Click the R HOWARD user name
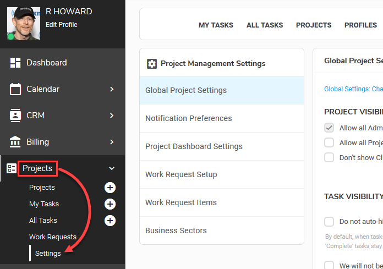Image resolution: width=383 pixels, height=269 pixels. [x=69, y=12]
